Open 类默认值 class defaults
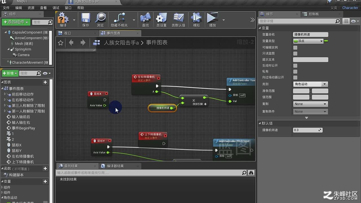This screenshot has width=361, height=203. [179, 19]
